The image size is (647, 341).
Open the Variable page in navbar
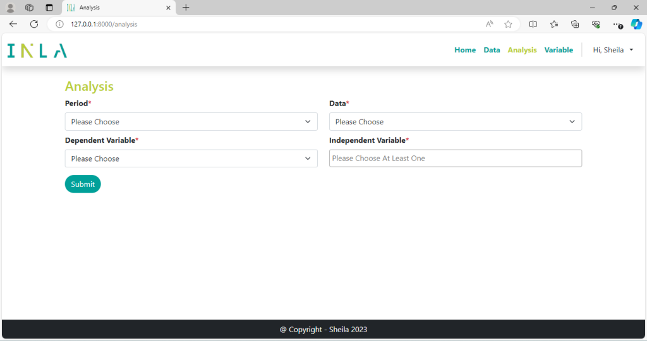(559, 50)
